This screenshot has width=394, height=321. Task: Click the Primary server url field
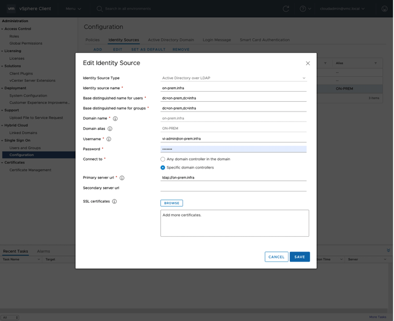(234, 178)
